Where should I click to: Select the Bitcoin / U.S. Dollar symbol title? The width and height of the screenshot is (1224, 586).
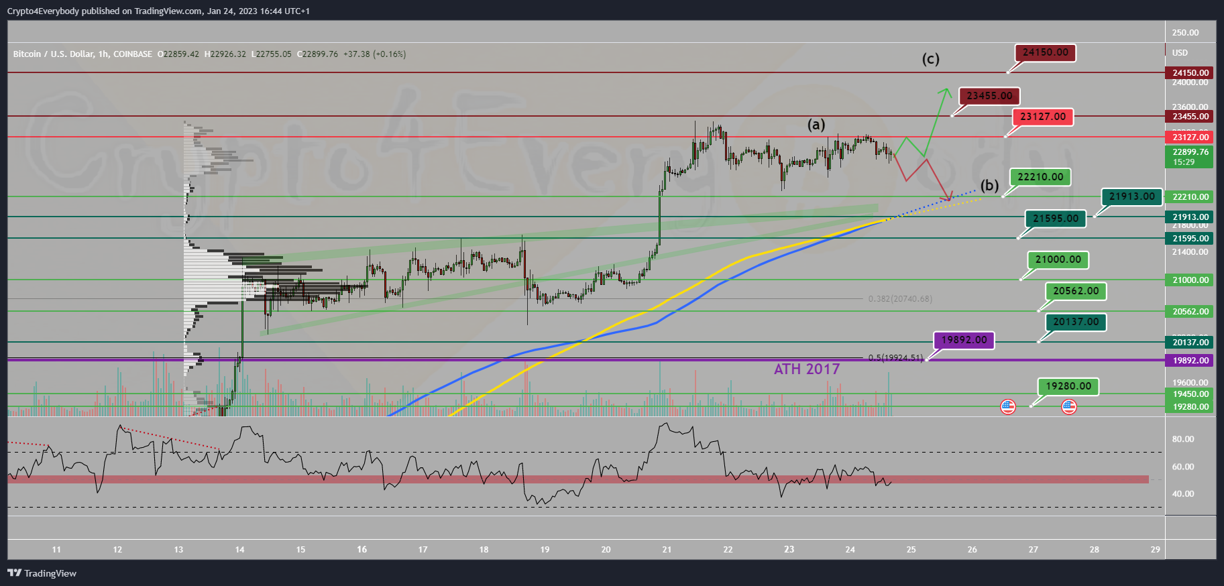pyautogui.click(x=82, y=54)
